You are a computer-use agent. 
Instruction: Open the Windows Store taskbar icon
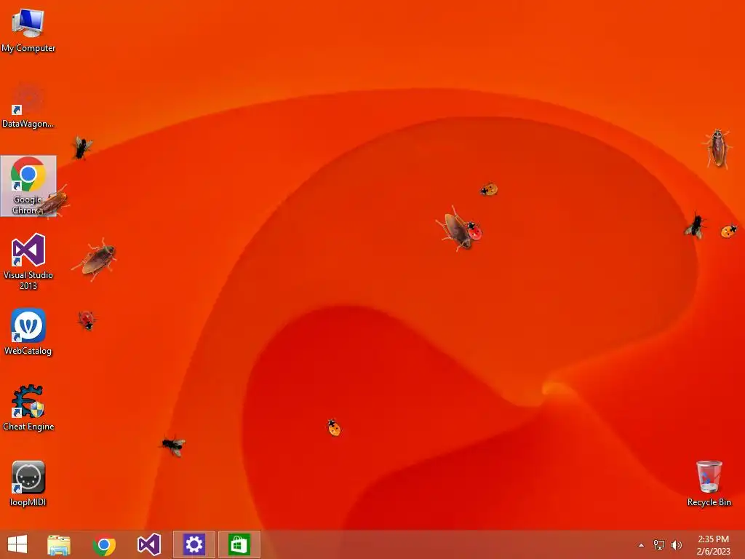tap(239, 544)
